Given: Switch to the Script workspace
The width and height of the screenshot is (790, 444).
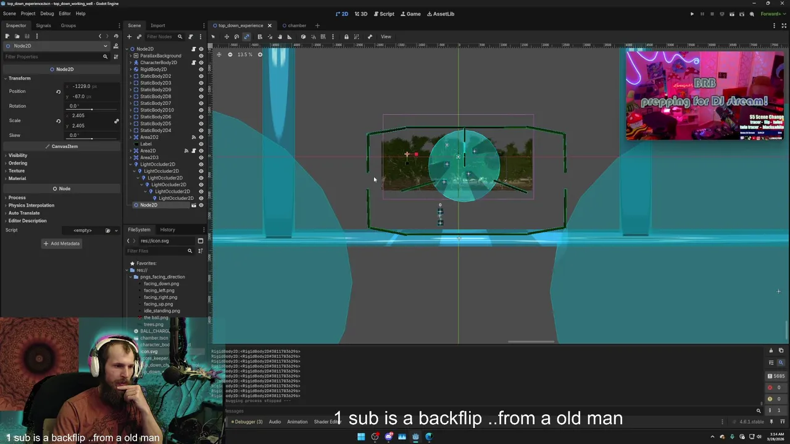Looking at the screenshot, I should [384, 14].
